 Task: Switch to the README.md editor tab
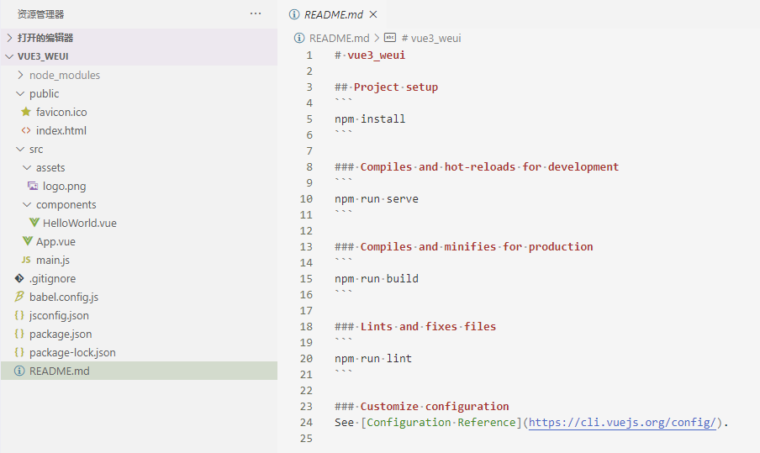[334, 14]
